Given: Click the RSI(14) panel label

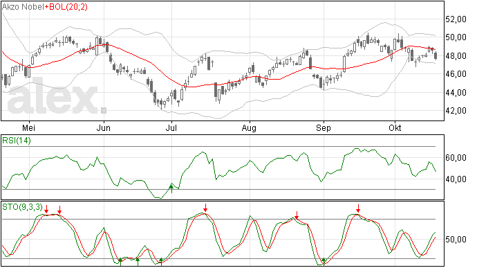Looking at the screenshot, I should click(17, 141).
